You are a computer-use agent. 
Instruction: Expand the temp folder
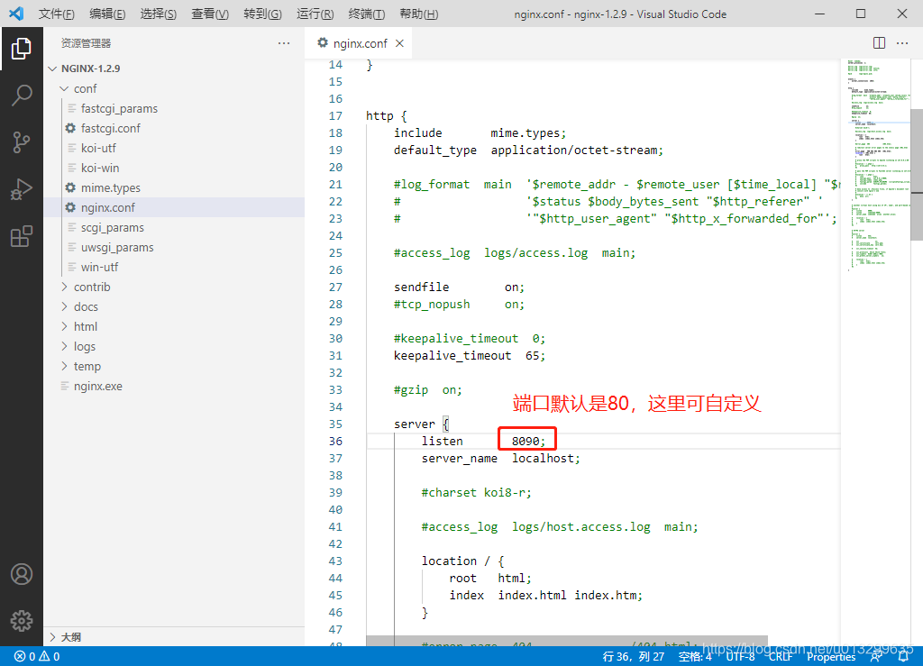pos(64,367)
